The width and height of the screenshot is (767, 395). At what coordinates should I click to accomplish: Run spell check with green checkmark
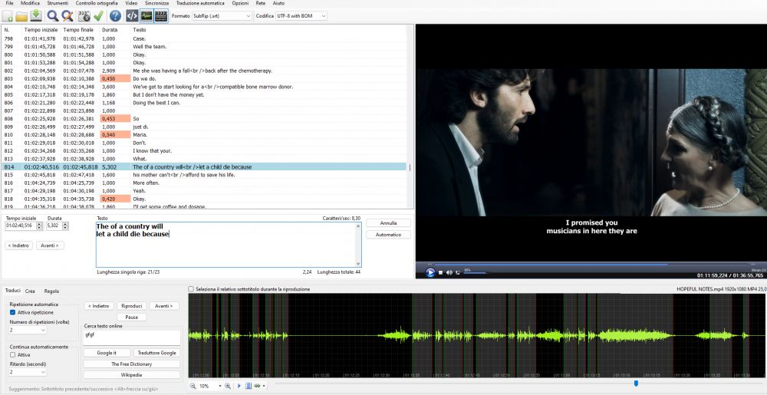tap(98, 16)
